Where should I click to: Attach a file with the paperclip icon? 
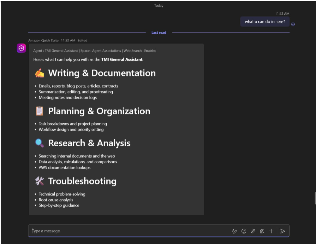pos(253,231)
